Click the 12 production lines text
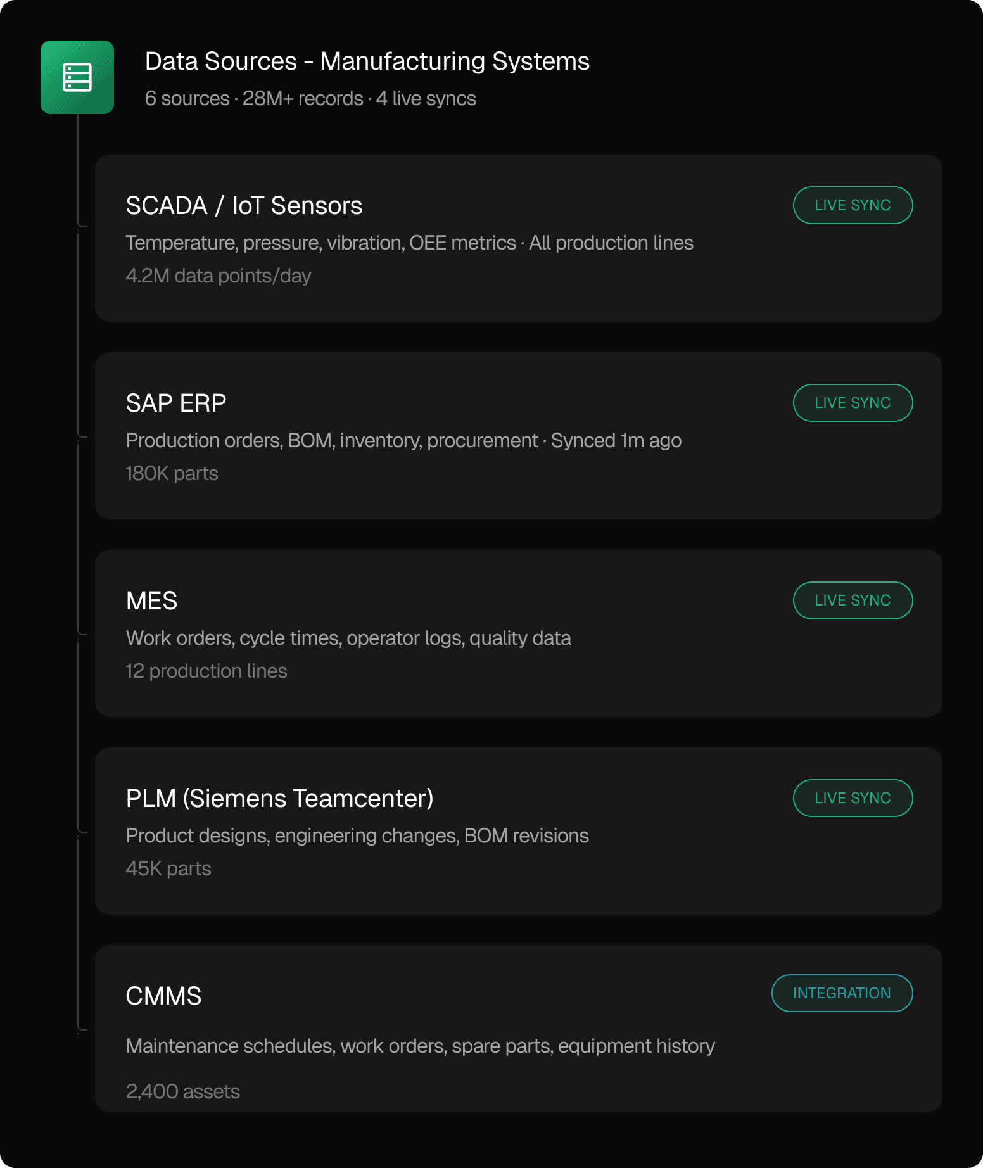Image resolution: width=983 pixels, height=1168 pixels. click(206, 671)
